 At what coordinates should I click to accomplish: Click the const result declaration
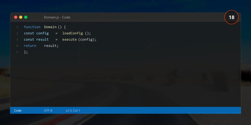pos(36,39)
